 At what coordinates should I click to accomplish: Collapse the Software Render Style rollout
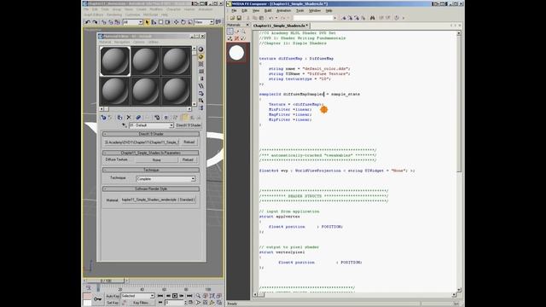(x=151, y=188)
